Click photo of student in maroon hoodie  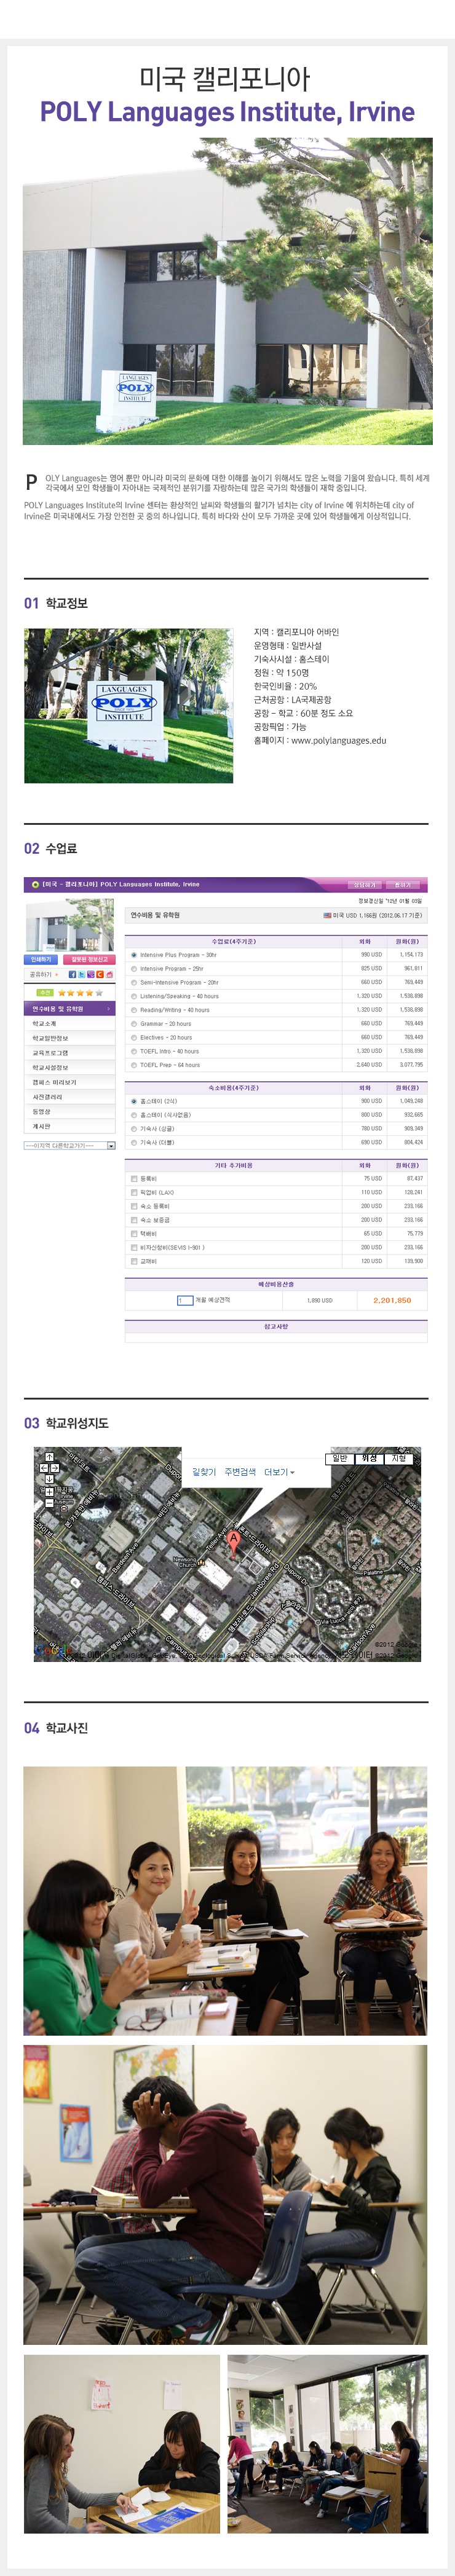[x=226, y=2194]
